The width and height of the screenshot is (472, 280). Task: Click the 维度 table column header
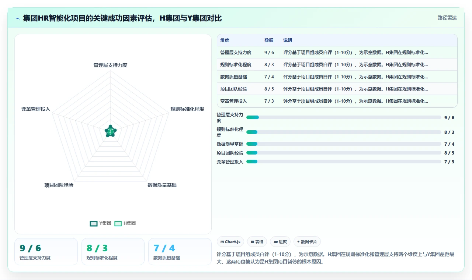(x=225, y=40)
